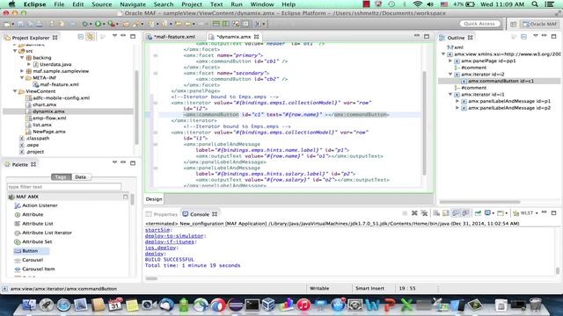Select the Data button in Palette
Viewport: 563px width, 316px height.
tap(80, 176)
